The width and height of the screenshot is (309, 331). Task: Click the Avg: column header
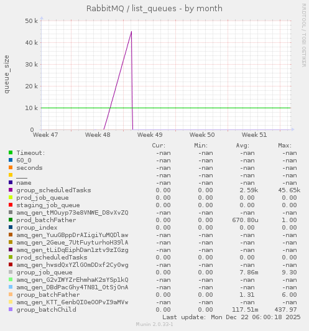242,146
